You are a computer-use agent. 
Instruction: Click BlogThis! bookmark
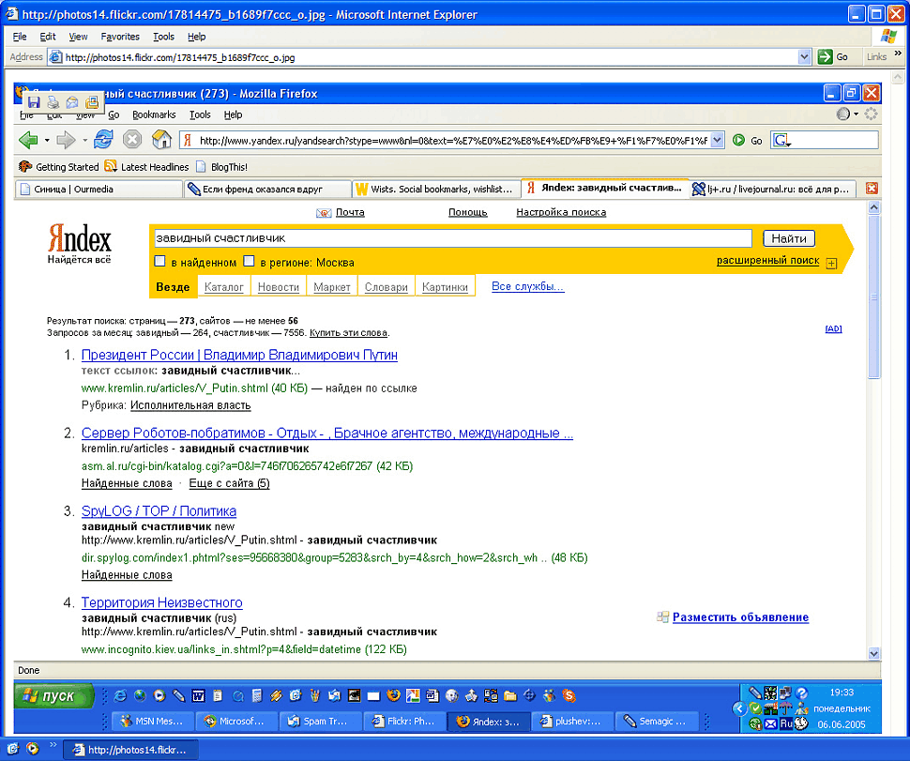point(221,167)
